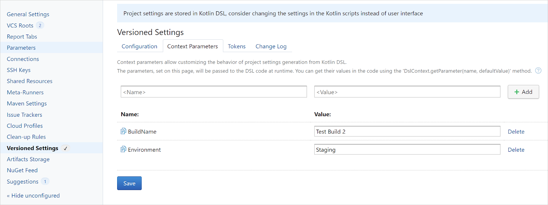Open General Settings in sidebar
Viewport: 548px width, 205px height.
28,14
